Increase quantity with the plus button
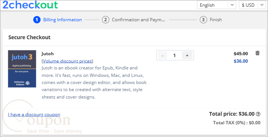The image size is (268, 137). point(187,55)
